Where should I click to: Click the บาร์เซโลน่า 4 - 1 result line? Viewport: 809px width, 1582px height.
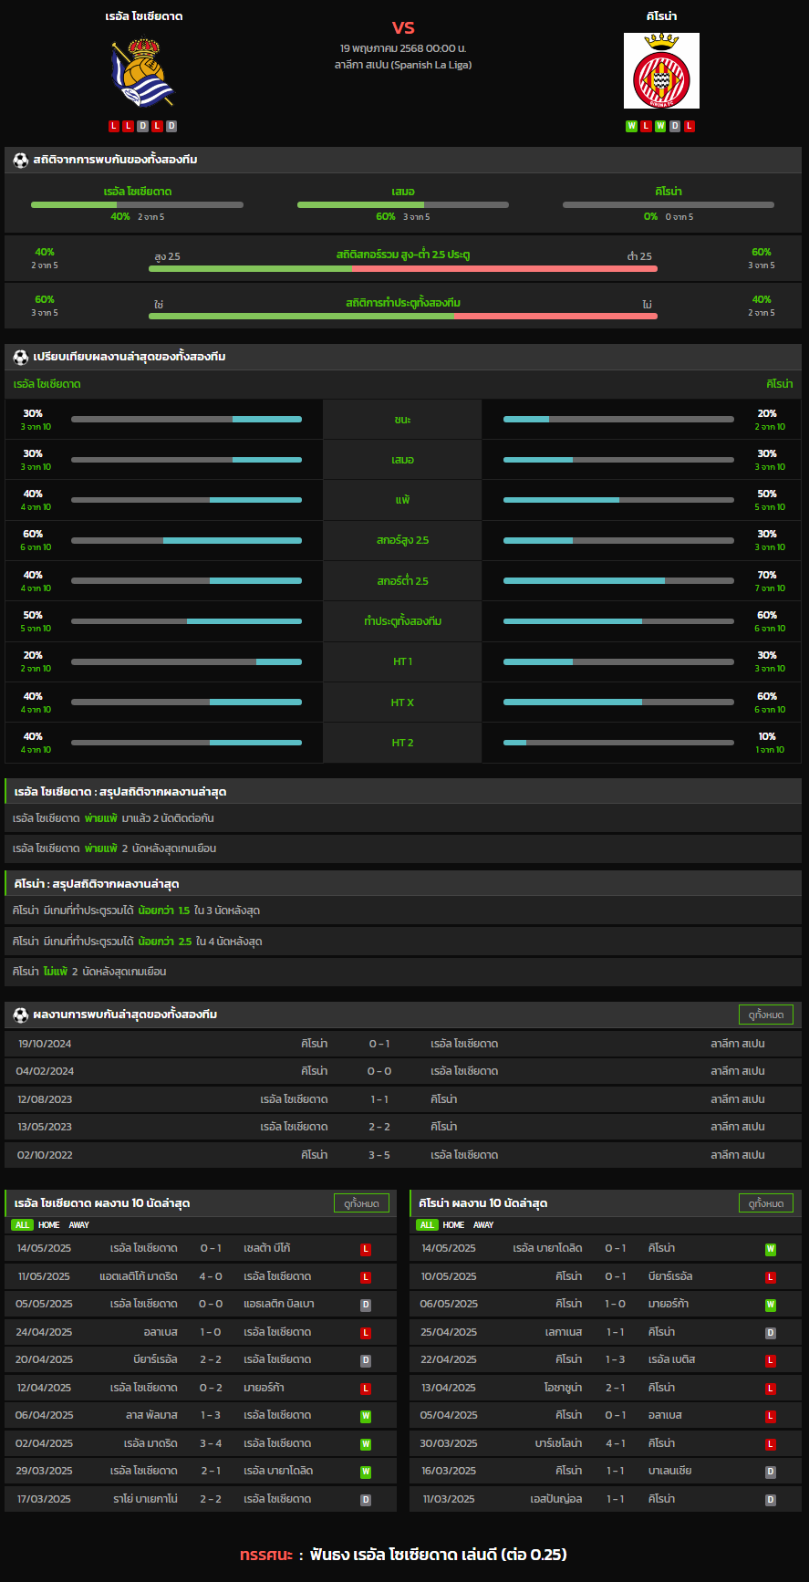(606, 1443)
